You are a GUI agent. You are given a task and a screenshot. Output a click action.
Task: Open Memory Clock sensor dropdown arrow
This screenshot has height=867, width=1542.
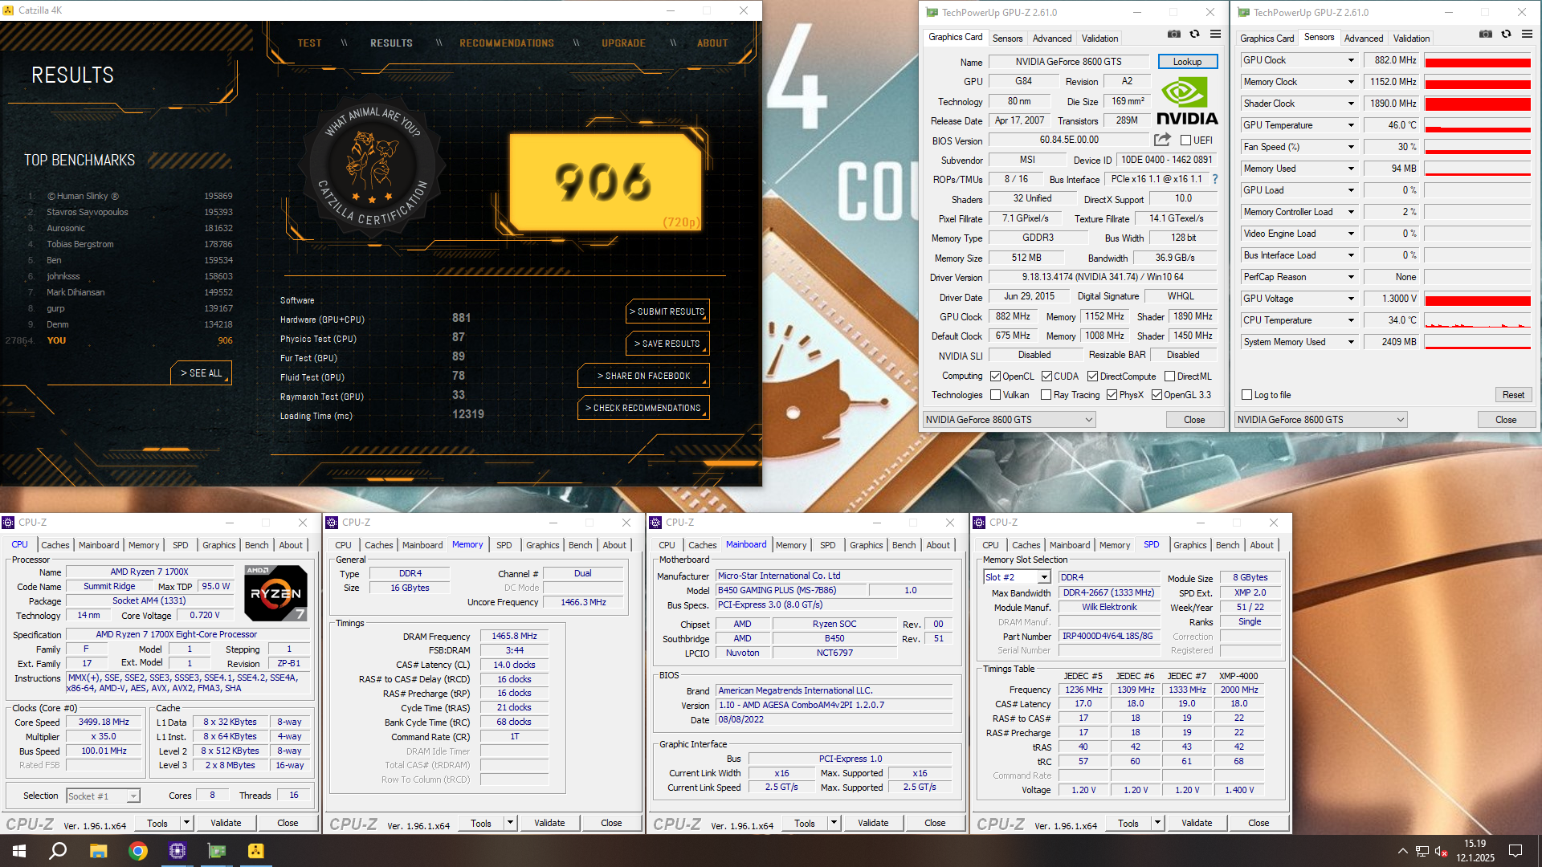click(1351, 82)
